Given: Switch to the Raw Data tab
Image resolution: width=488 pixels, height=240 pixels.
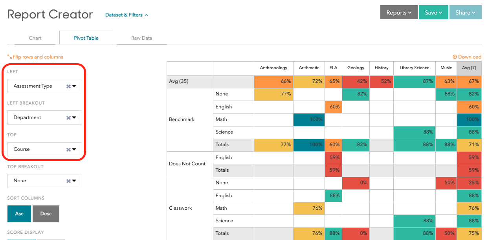Looking at the screenshot, I should click(141, 38).
